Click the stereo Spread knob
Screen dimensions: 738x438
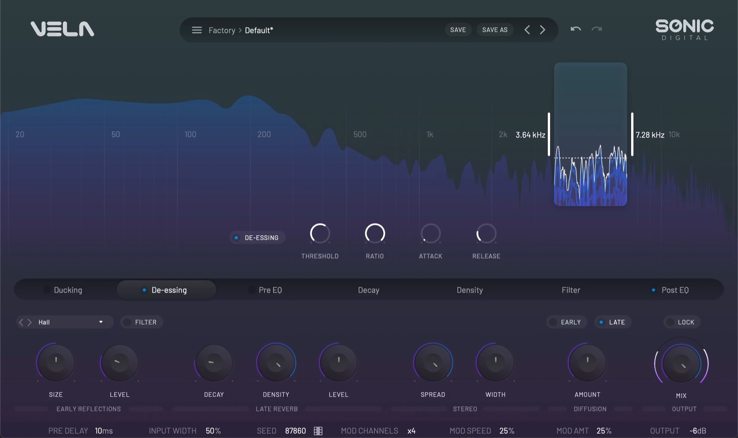tap(433, 362)
